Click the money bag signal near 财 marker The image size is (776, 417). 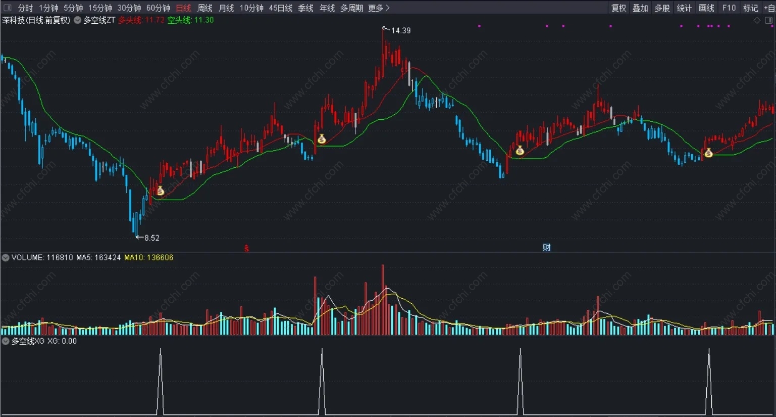pos(520,150)
